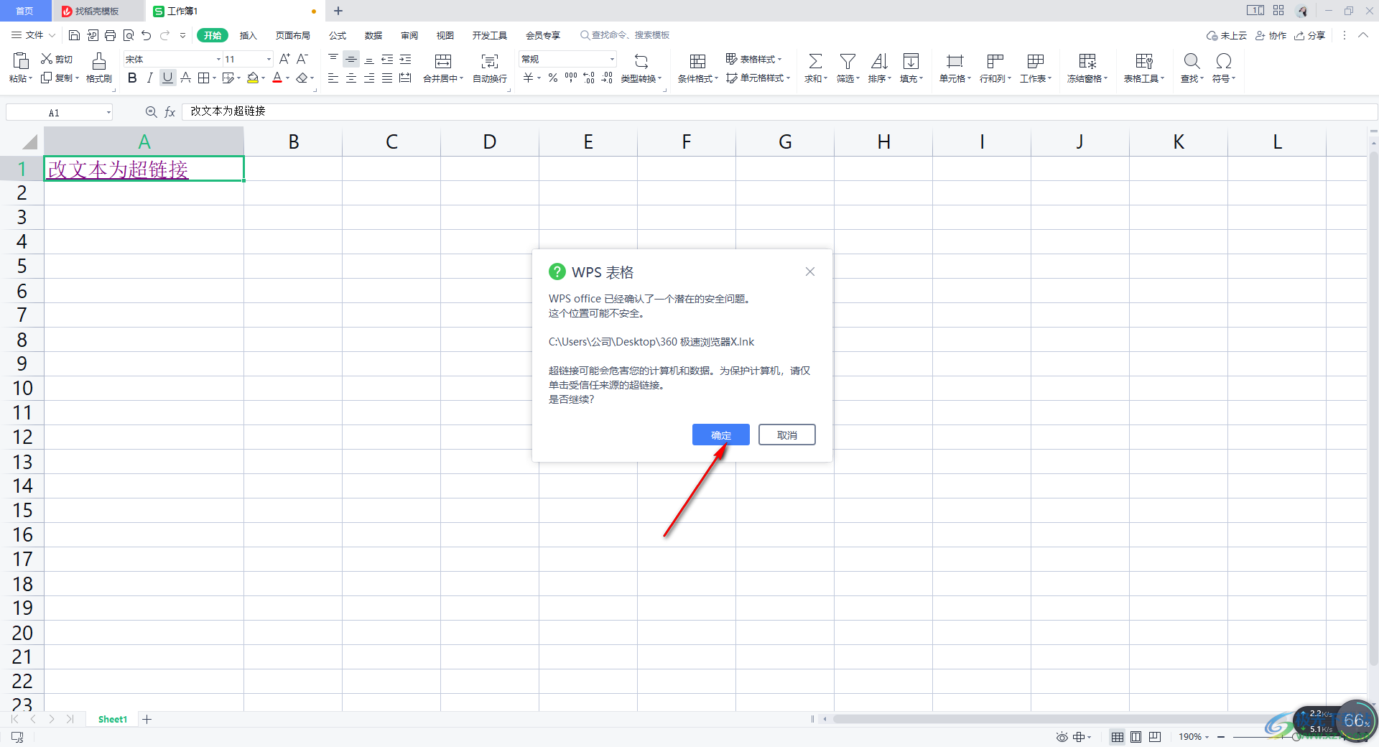Open the Sum (求和) function
Screen dimensions: 1379x747
[x=815, y=68]
